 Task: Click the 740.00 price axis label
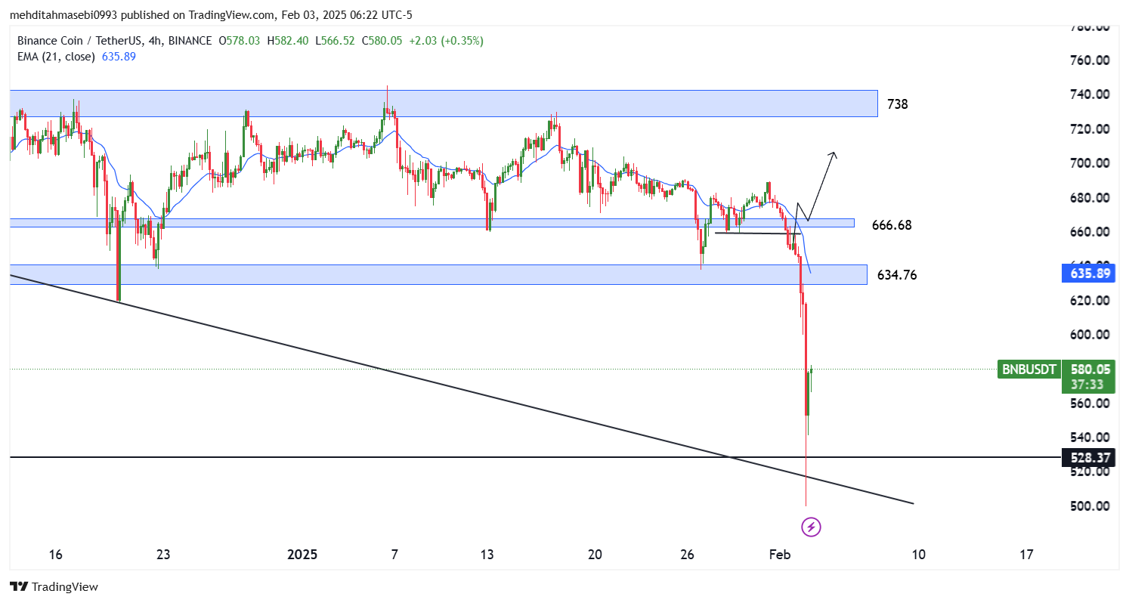[1089, 94]
